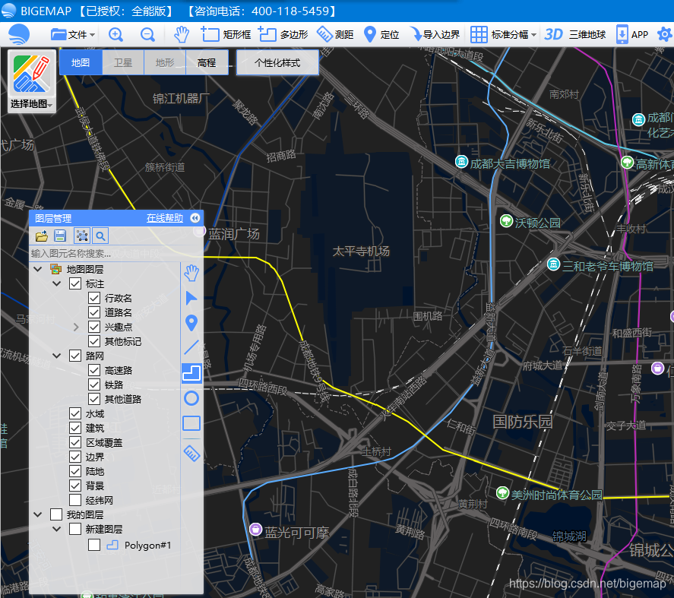Image resolution: width=674 pixels, height=598 pixels.
Task: Uncheck the 标注 checkbox
Action: (75, 283)
